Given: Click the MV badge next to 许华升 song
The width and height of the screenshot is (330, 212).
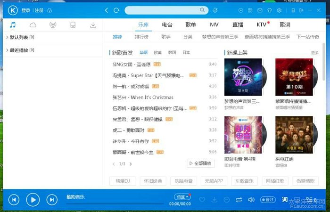Looking at the screenshot, I should click(155, 141).
